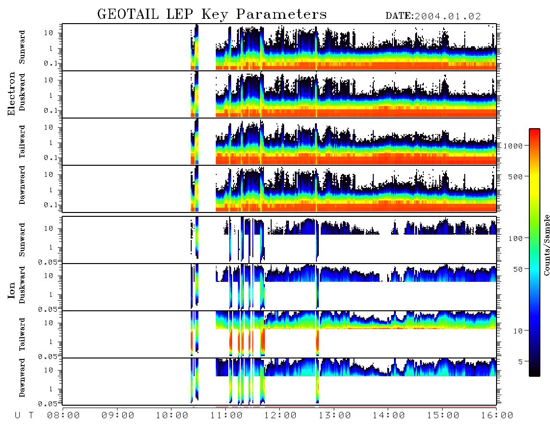The height and width of the screenshot is (424, 550).
Task: Click the "10:00" time tick label
Action: (x=172, y=415)
